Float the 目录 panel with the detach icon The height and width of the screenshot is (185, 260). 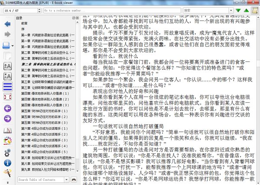coord(74,18)
